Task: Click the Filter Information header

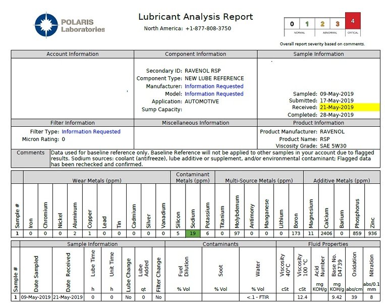Action: (x=73, y=123)
